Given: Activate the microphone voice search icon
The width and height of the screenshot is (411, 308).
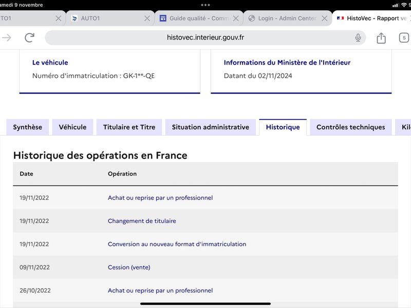Looking at the screenshot, I should tap(358, 37).
